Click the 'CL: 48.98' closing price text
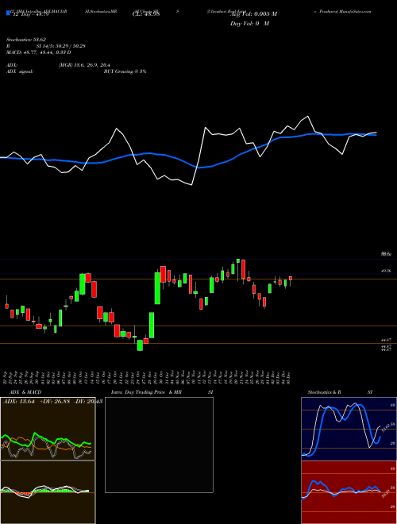This screenshot has width=397, height=524. pyautogui.click(x=146, y=14)
